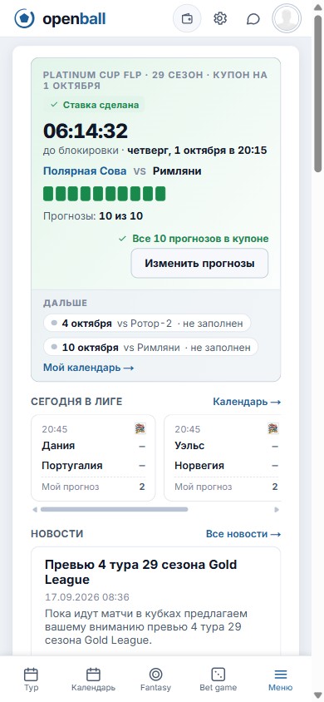Open Мой календарь link

click(89, 368)
